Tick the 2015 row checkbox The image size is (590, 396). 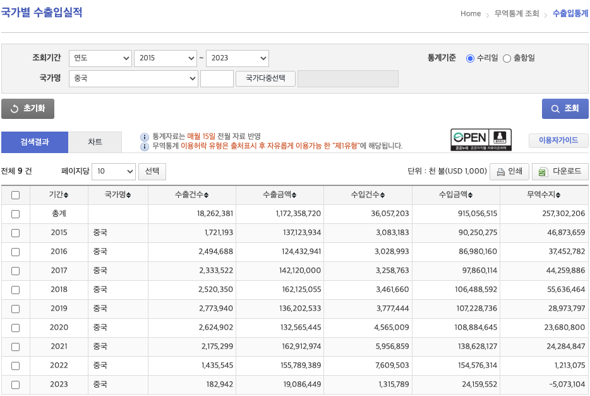tap(15, 233)
